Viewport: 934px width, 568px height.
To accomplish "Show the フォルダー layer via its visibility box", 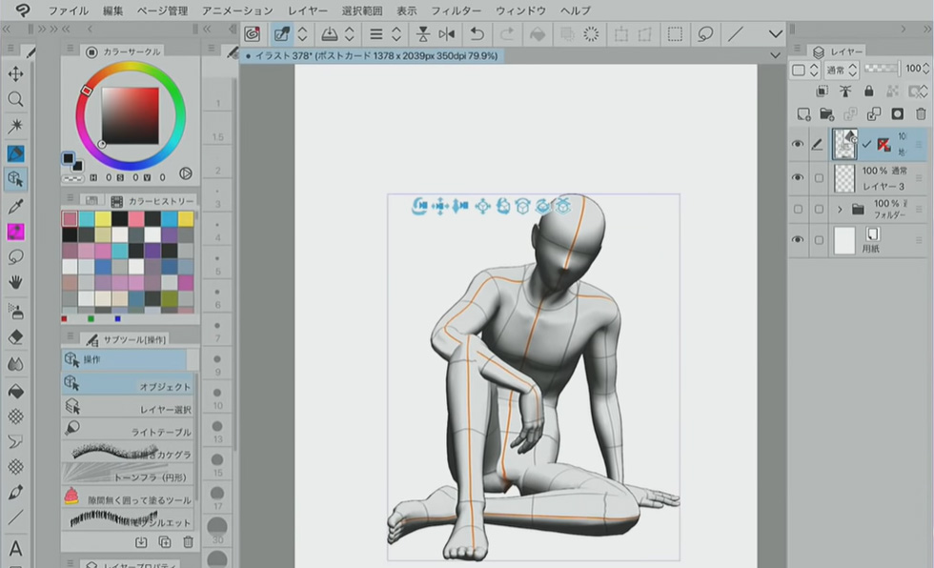I will pos(798,209).
